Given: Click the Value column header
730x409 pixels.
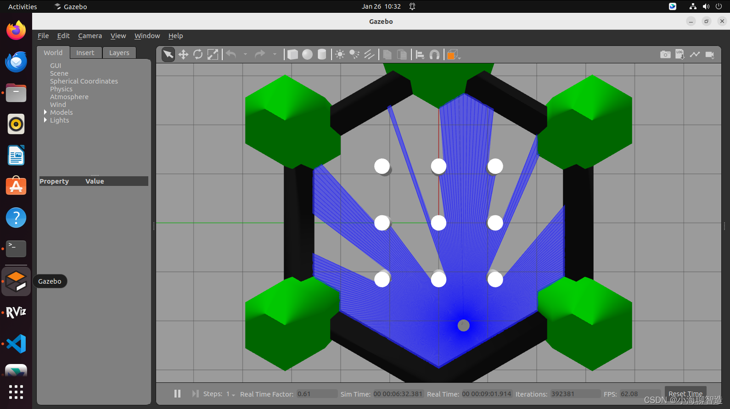Looking at the screenshot, I should pyautogui.click(x=95, y=181).
